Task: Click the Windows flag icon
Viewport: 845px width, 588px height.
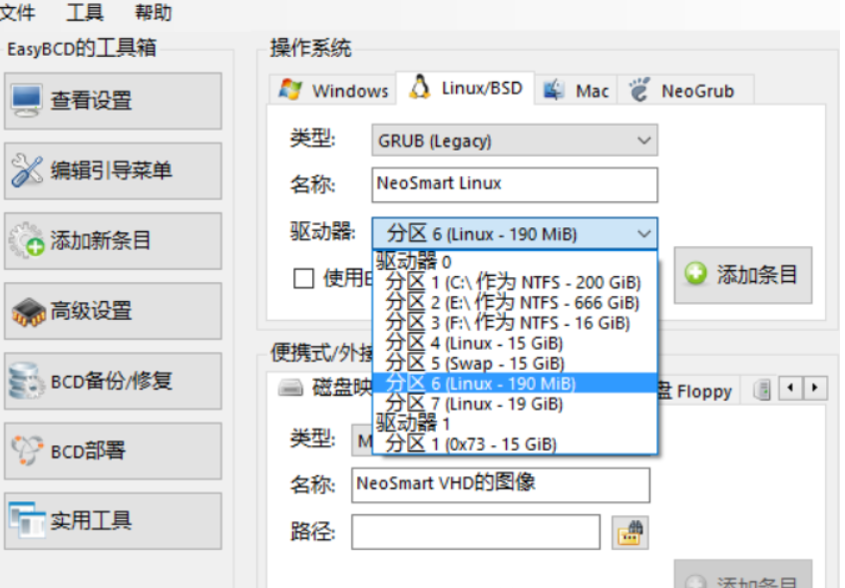Action: coord(290,90)
